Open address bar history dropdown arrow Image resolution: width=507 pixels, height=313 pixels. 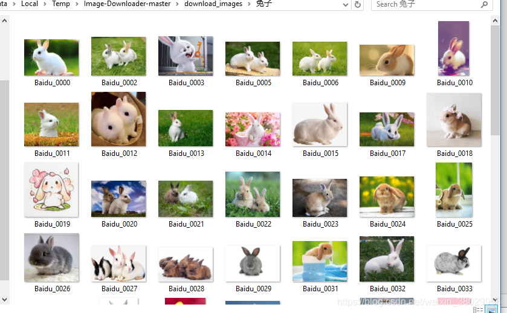coord(345,4)
